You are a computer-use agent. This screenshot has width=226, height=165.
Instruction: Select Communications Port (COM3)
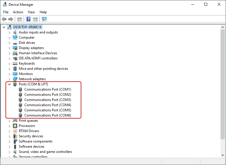click(x=48, y=100)
